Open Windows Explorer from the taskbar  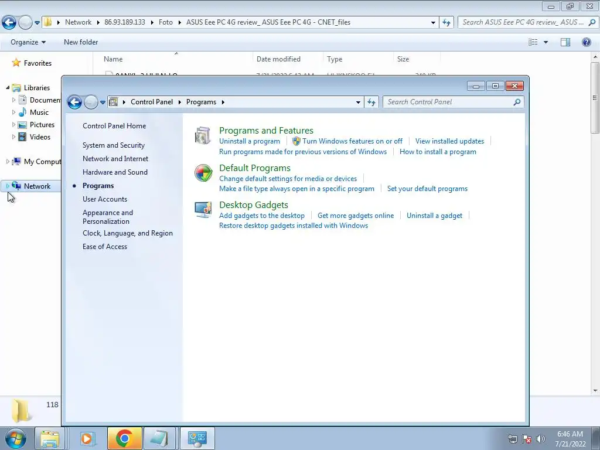point(50,438)
